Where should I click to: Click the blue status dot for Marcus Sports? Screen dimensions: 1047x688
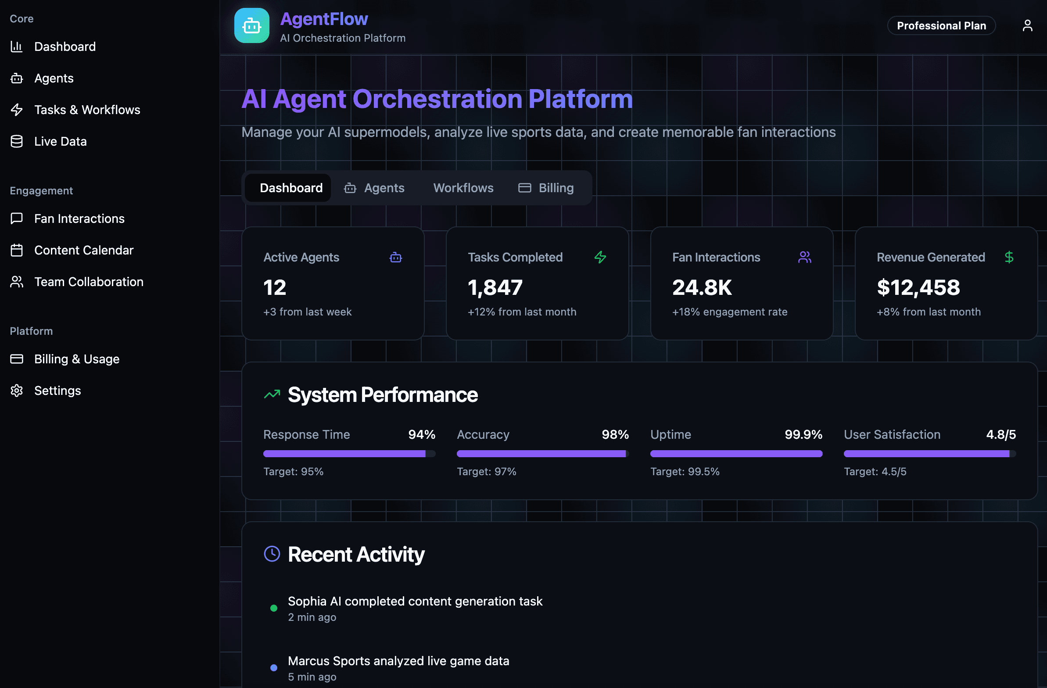tap(274, 668)
